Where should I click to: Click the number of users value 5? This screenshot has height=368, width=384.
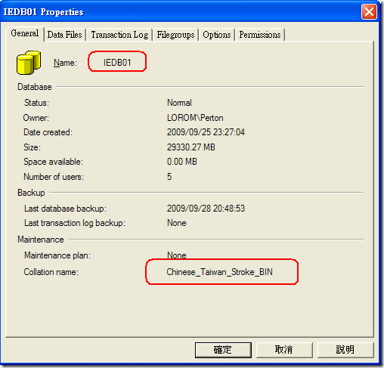[x=169, y=177]
